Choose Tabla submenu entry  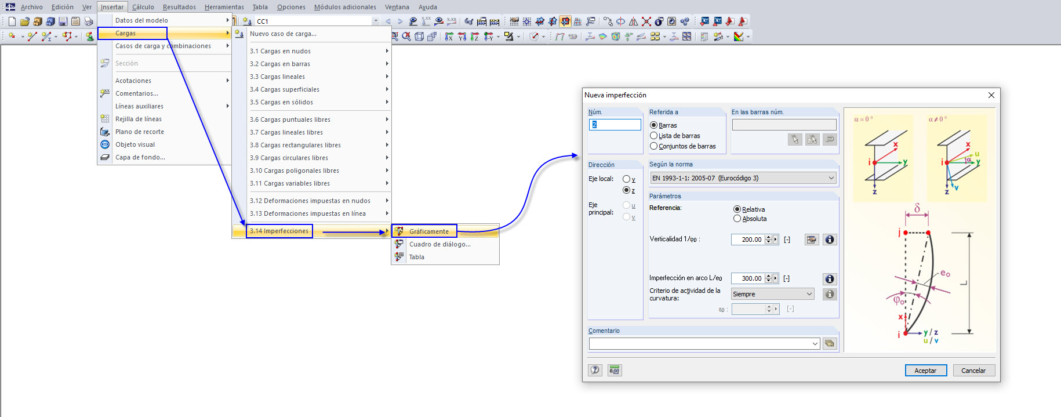[x=445, y=257]
